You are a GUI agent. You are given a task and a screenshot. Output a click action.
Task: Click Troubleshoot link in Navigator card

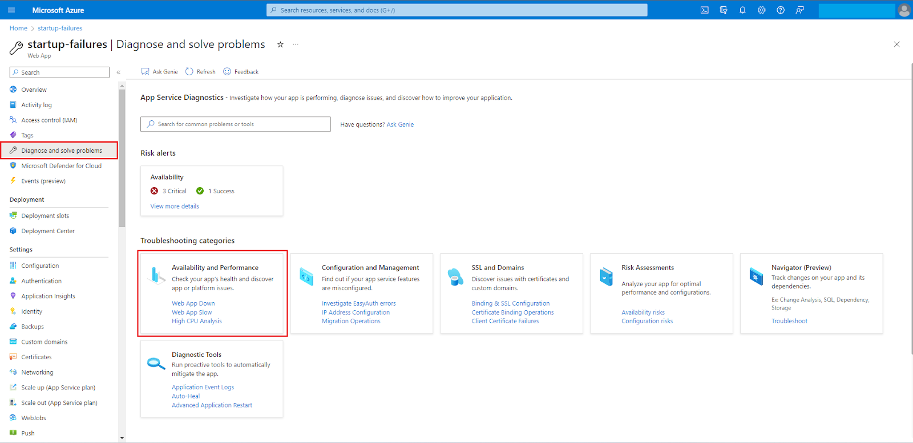coord(789,321)
